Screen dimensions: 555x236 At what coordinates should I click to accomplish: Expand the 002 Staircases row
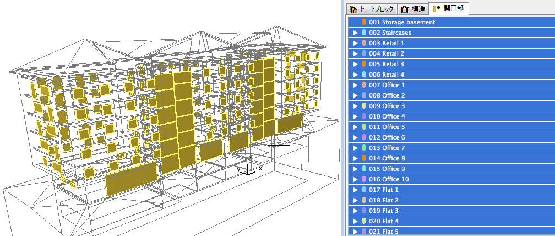(x=356, y=33)
